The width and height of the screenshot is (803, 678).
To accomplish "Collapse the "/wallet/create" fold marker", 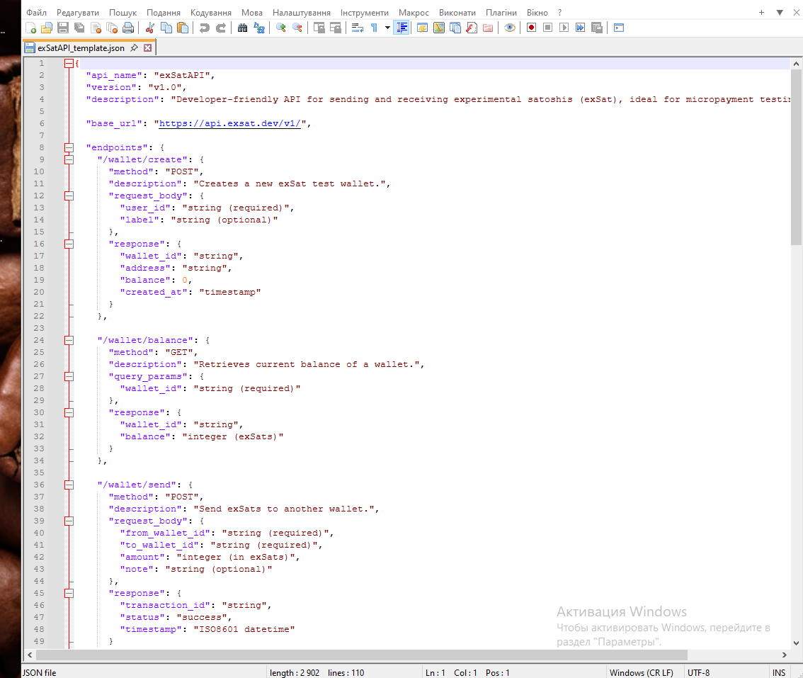I will click(x=69, y=160).
